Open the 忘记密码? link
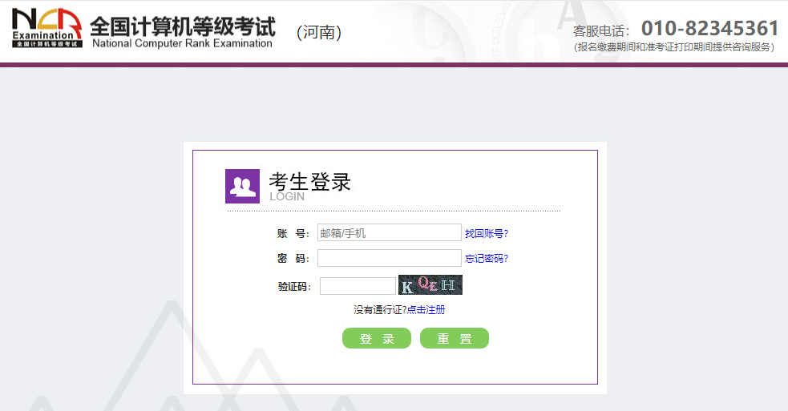Viewport: 788px width, 411px height. (486, 258)
